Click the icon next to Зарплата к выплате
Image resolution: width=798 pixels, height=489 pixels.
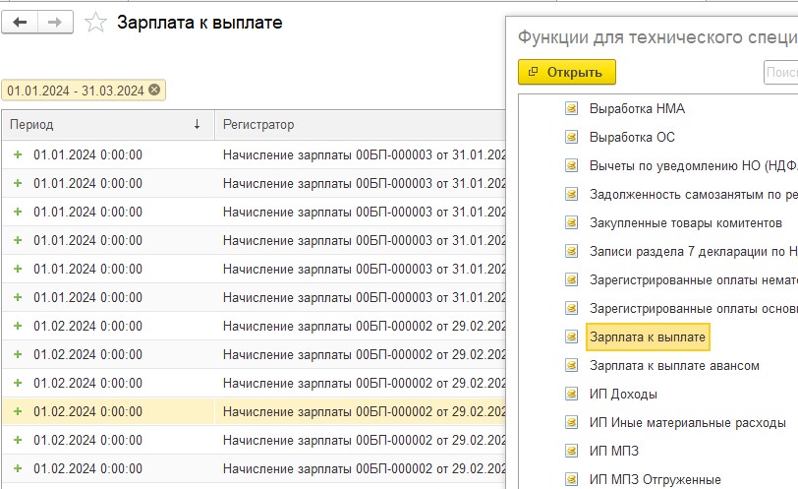coord(571,337)
